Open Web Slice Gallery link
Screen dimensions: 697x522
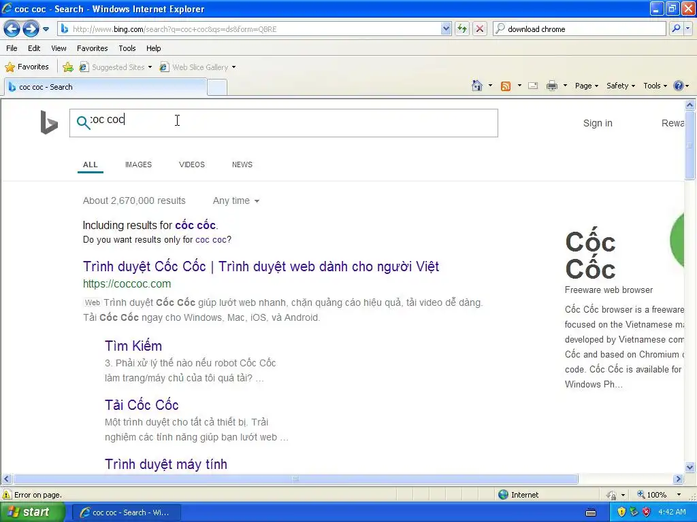195,67
